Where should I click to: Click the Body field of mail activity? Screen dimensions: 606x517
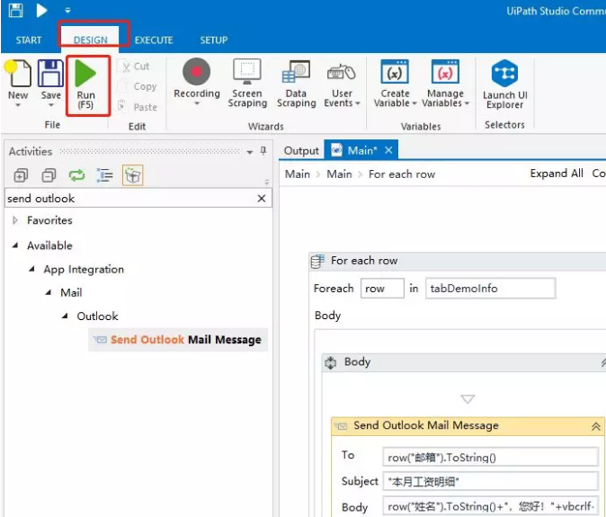tap(490, 506)
